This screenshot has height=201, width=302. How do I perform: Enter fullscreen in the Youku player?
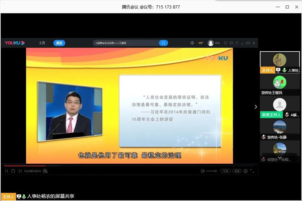[252, 171]
